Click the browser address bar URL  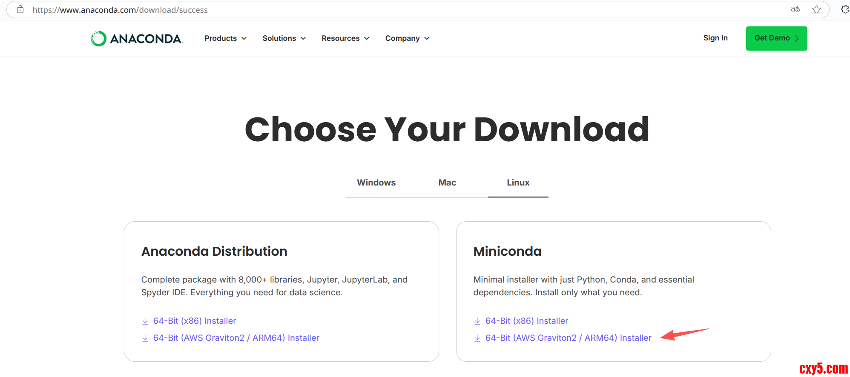[x=120, y=10]
